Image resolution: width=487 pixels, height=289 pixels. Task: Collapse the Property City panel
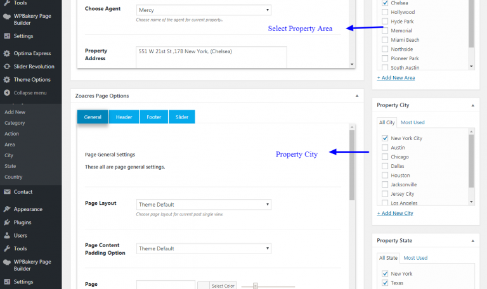click(472, 106)
